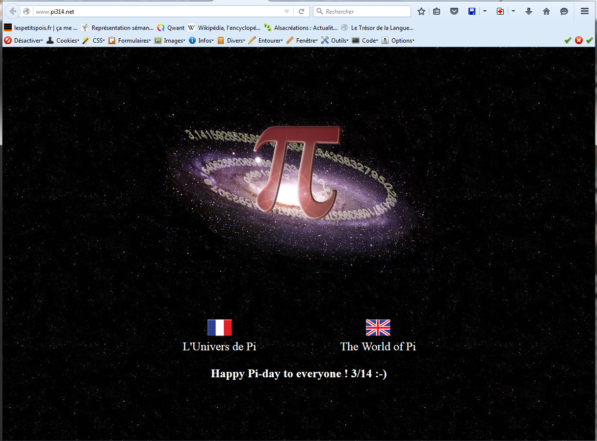Follow The World of Pi link
The image size is (597, 441).
(x=378, y=346)
